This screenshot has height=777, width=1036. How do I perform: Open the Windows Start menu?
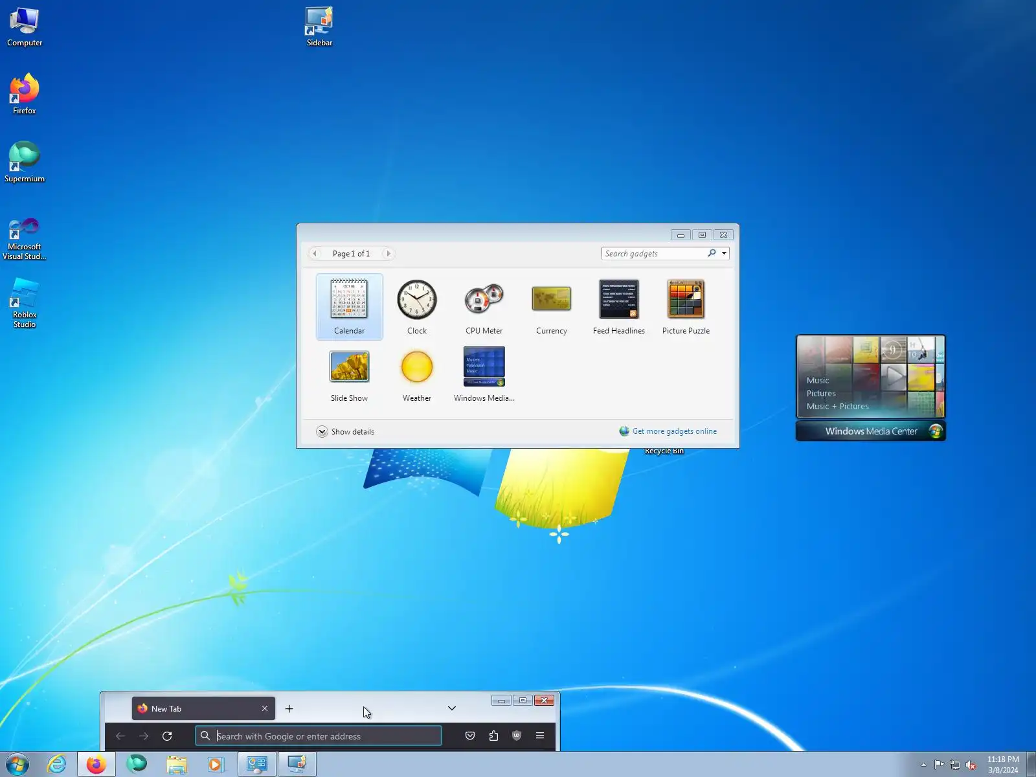pos(17,764)
